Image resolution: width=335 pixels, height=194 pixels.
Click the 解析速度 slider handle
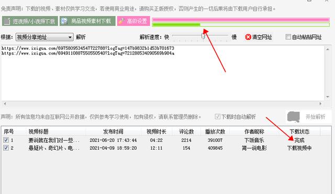(x=203, y=36)
